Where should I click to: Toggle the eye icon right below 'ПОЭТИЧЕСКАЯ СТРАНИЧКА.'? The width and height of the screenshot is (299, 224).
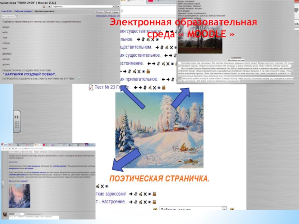coord(107,186)
